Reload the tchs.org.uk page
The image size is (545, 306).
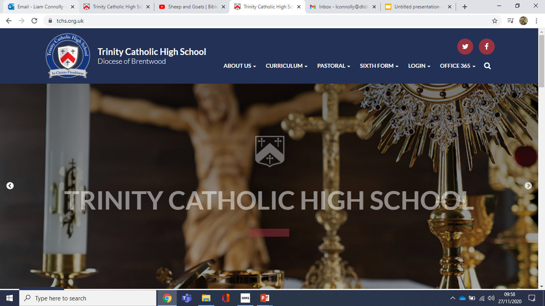[34, 21]
